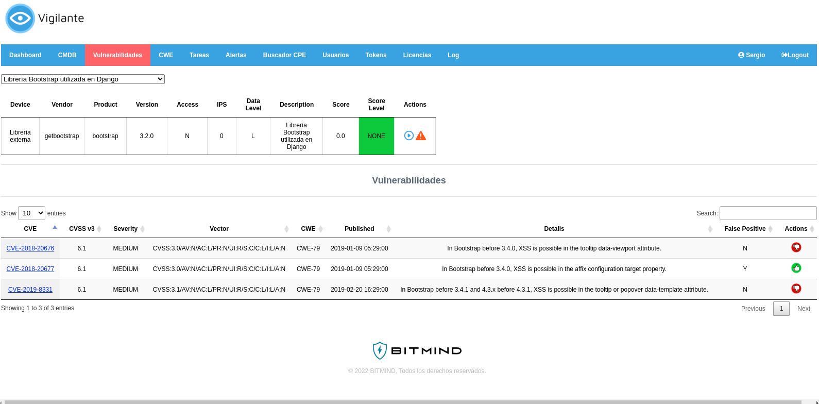Sort table by False Positive column
819x404 pixels.
pos(745,229)
